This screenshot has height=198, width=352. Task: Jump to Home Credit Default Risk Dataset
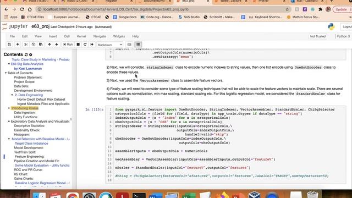click(41, 99)
